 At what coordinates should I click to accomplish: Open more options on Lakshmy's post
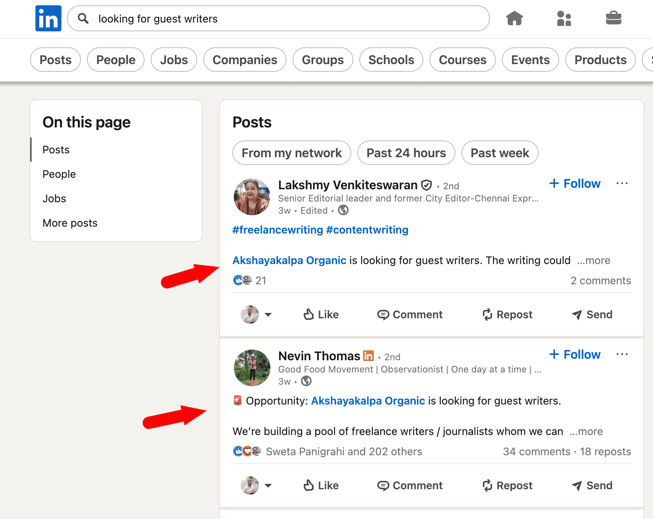tap(622, 184)
